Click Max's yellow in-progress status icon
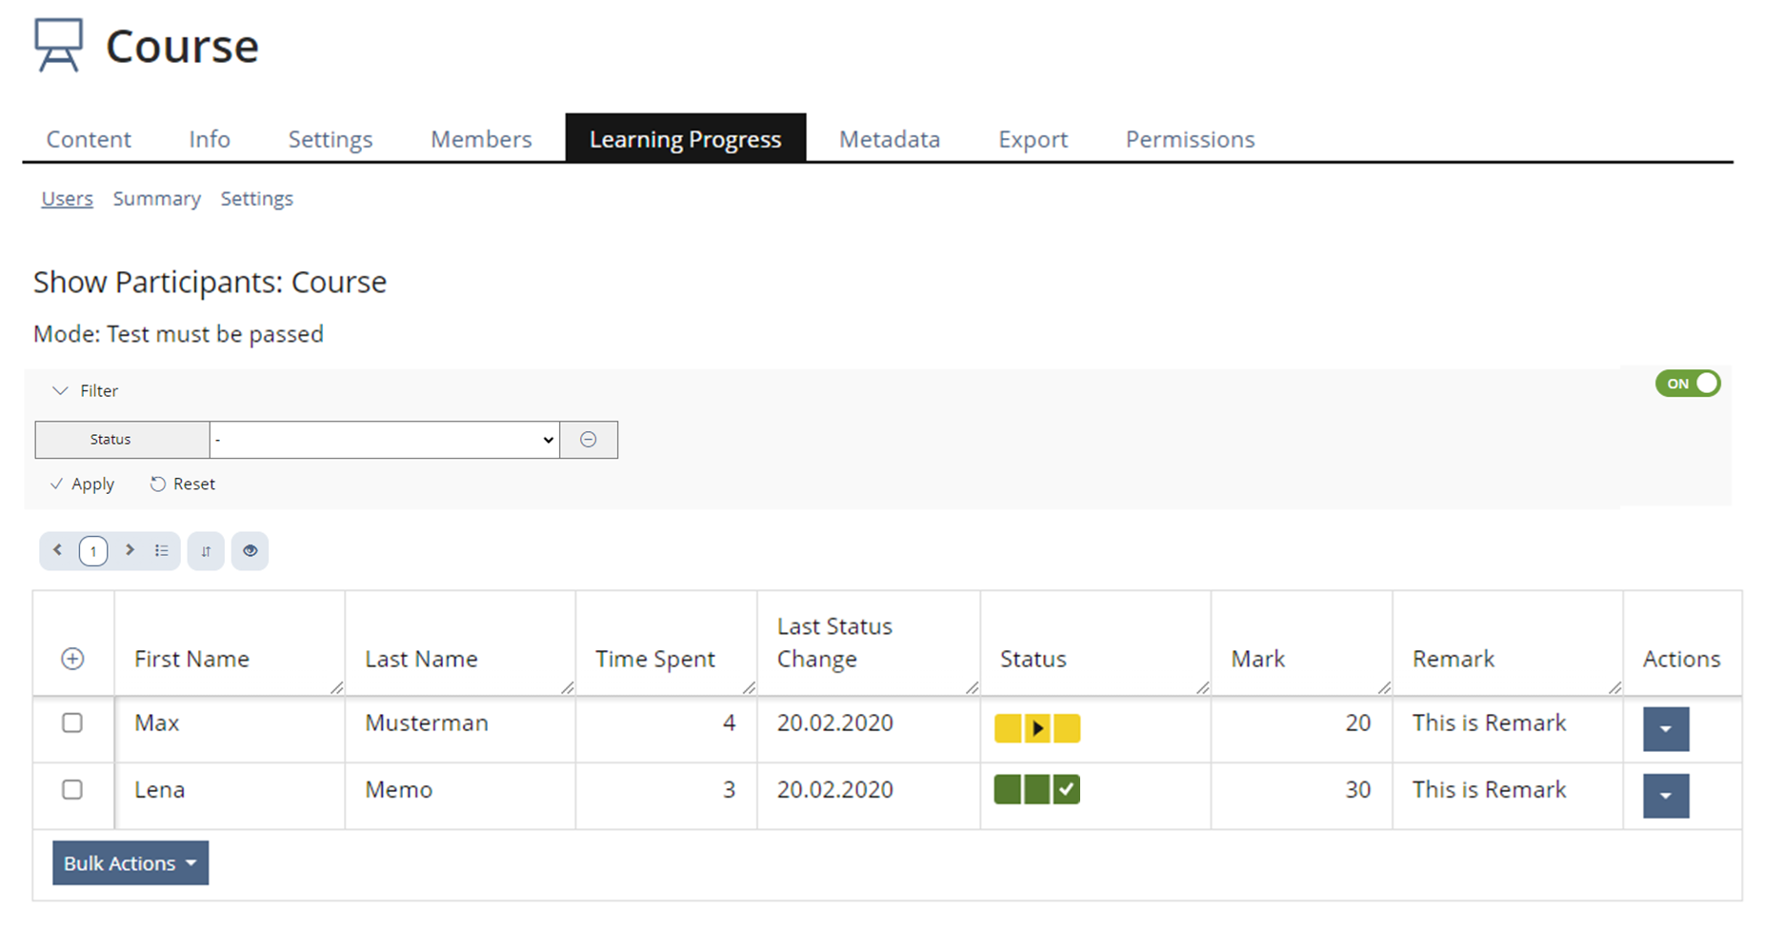Screen dimensions: 1765x949 1036,728
